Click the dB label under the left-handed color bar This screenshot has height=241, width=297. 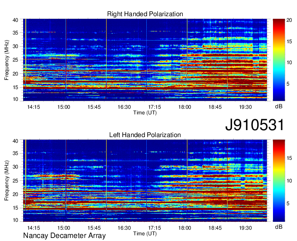pos(279,227)
